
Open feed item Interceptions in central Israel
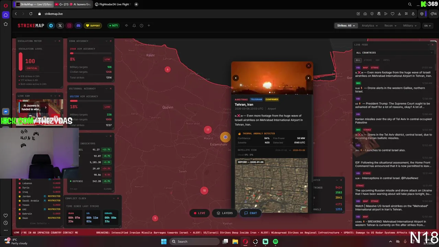[x=394, y=176]
